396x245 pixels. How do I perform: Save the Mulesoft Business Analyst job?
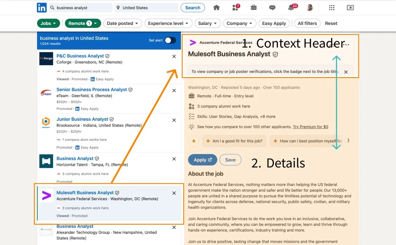[230, 160]
